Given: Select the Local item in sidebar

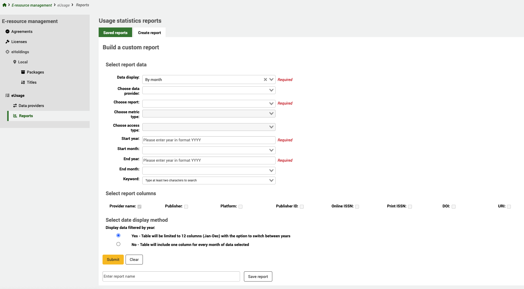Looking at the screenshot, I should point(22,62).
